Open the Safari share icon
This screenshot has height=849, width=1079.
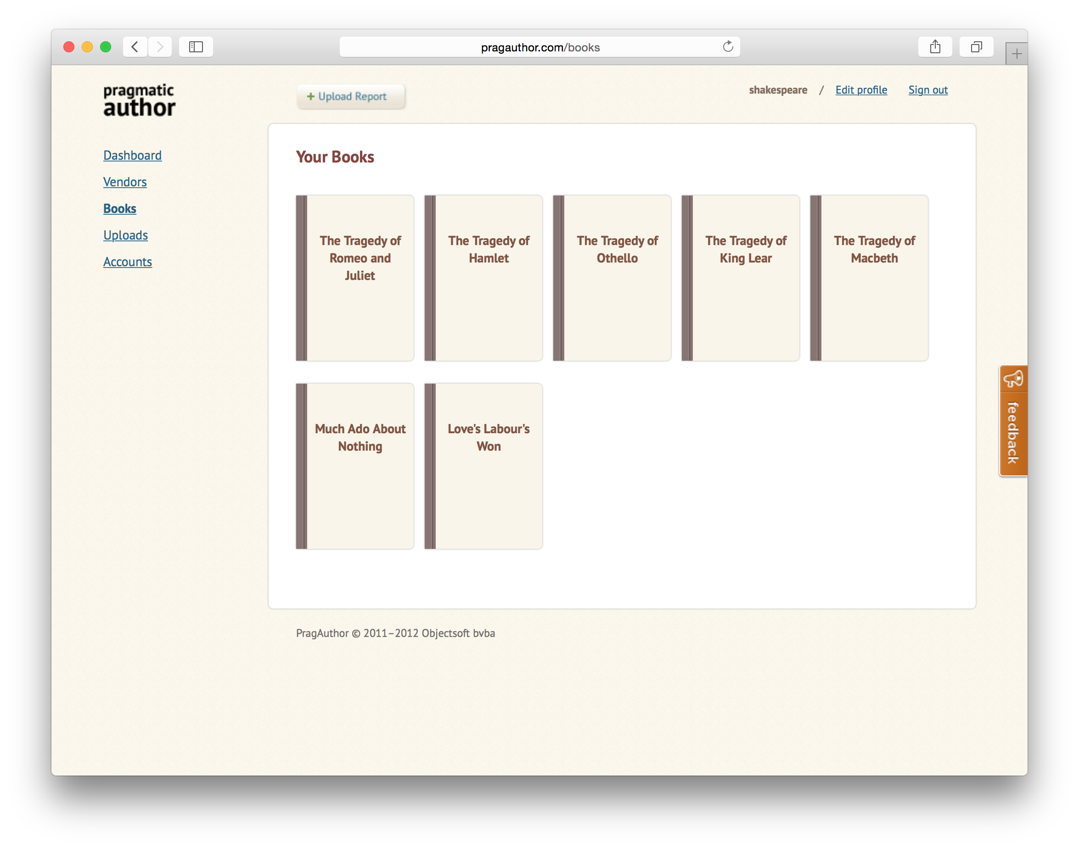[x=935, y=47]
